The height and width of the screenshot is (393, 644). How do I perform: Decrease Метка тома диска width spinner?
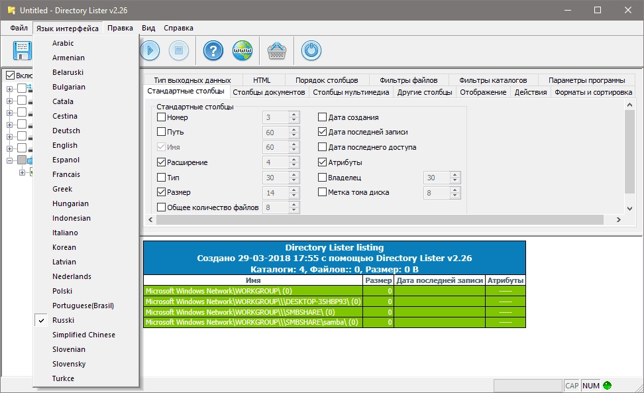point(455,196)
